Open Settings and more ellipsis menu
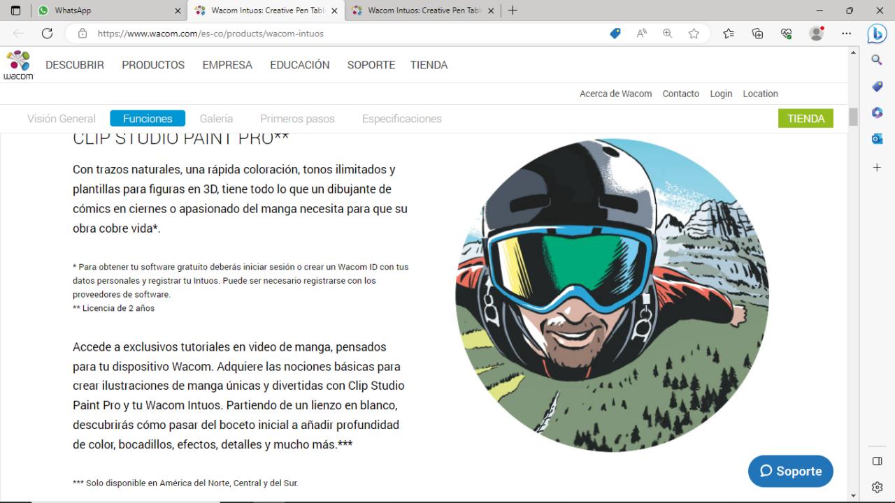The image size is (895, 503). pos(847,33)
